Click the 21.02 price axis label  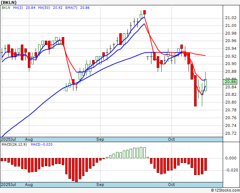click(x=231, y=18)
